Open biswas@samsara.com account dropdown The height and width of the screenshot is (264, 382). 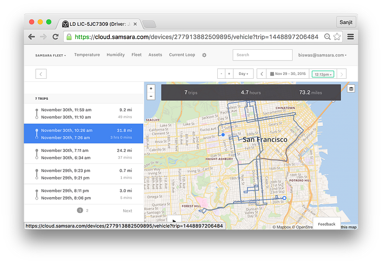pos(322,55)
